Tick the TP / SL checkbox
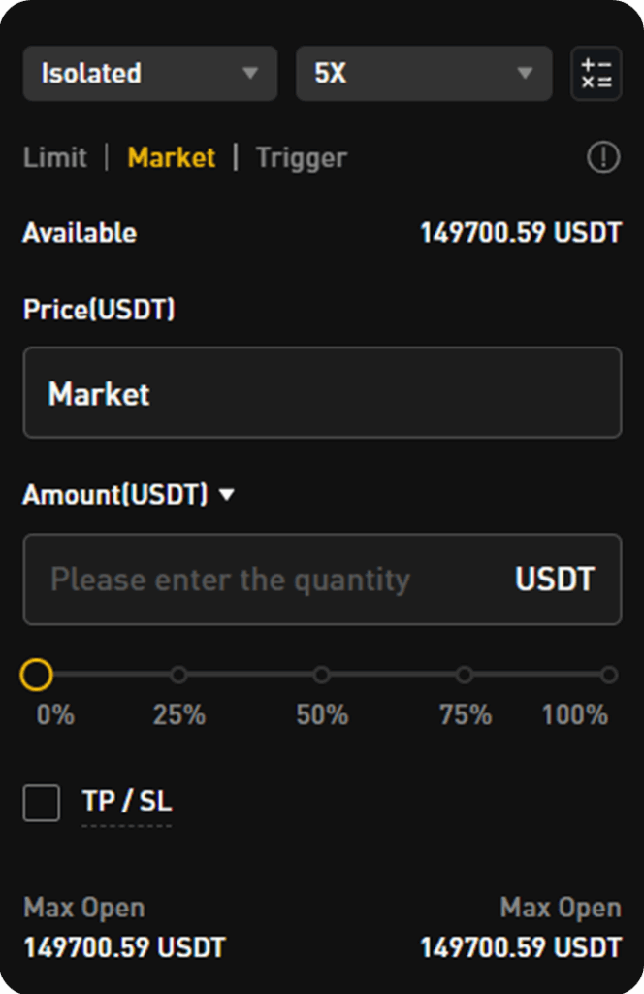Viewport: 644px width, 994px height. (42, 803)
